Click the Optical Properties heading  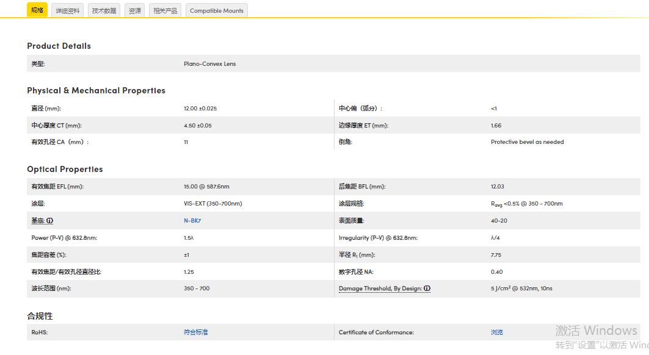tap(65, 169)
